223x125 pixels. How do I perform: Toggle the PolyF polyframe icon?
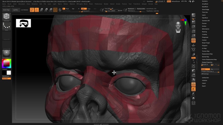tap(193, 85)
